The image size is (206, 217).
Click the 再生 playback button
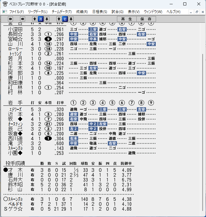pos(127,19)
